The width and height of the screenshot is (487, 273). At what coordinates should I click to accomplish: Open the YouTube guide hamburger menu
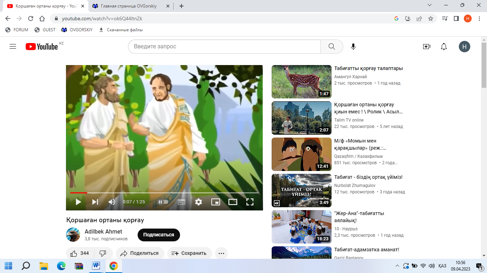(x=13, y=47)
